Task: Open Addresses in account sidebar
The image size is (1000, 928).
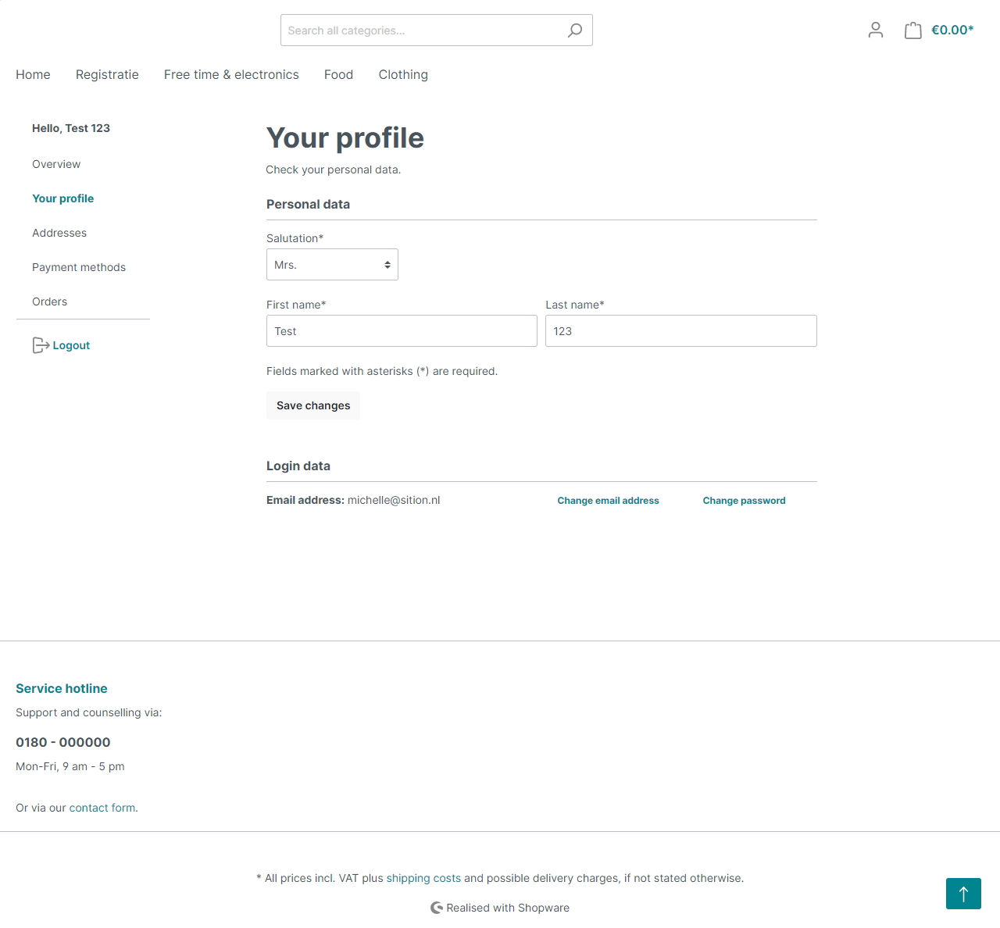Action: [x=59, y=233]
